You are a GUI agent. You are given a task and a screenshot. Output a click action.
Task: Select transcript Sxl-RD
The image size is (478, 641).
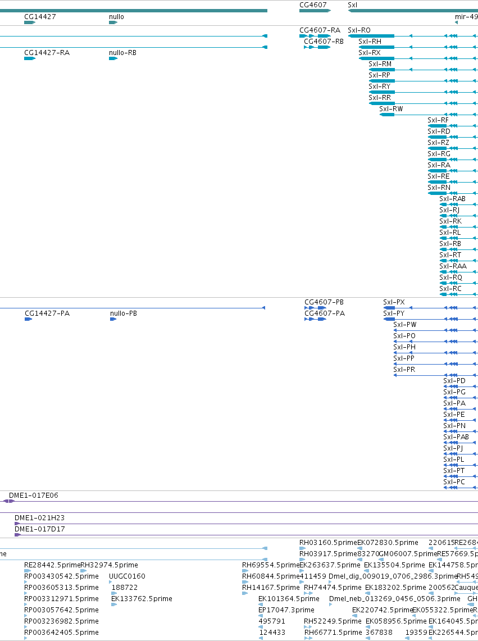point(439,131)
